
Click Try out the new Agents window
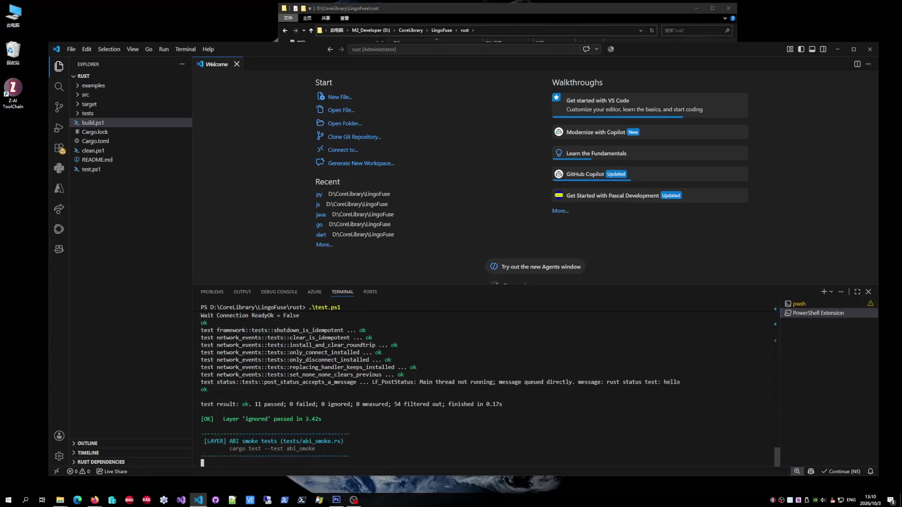[535, 267]
